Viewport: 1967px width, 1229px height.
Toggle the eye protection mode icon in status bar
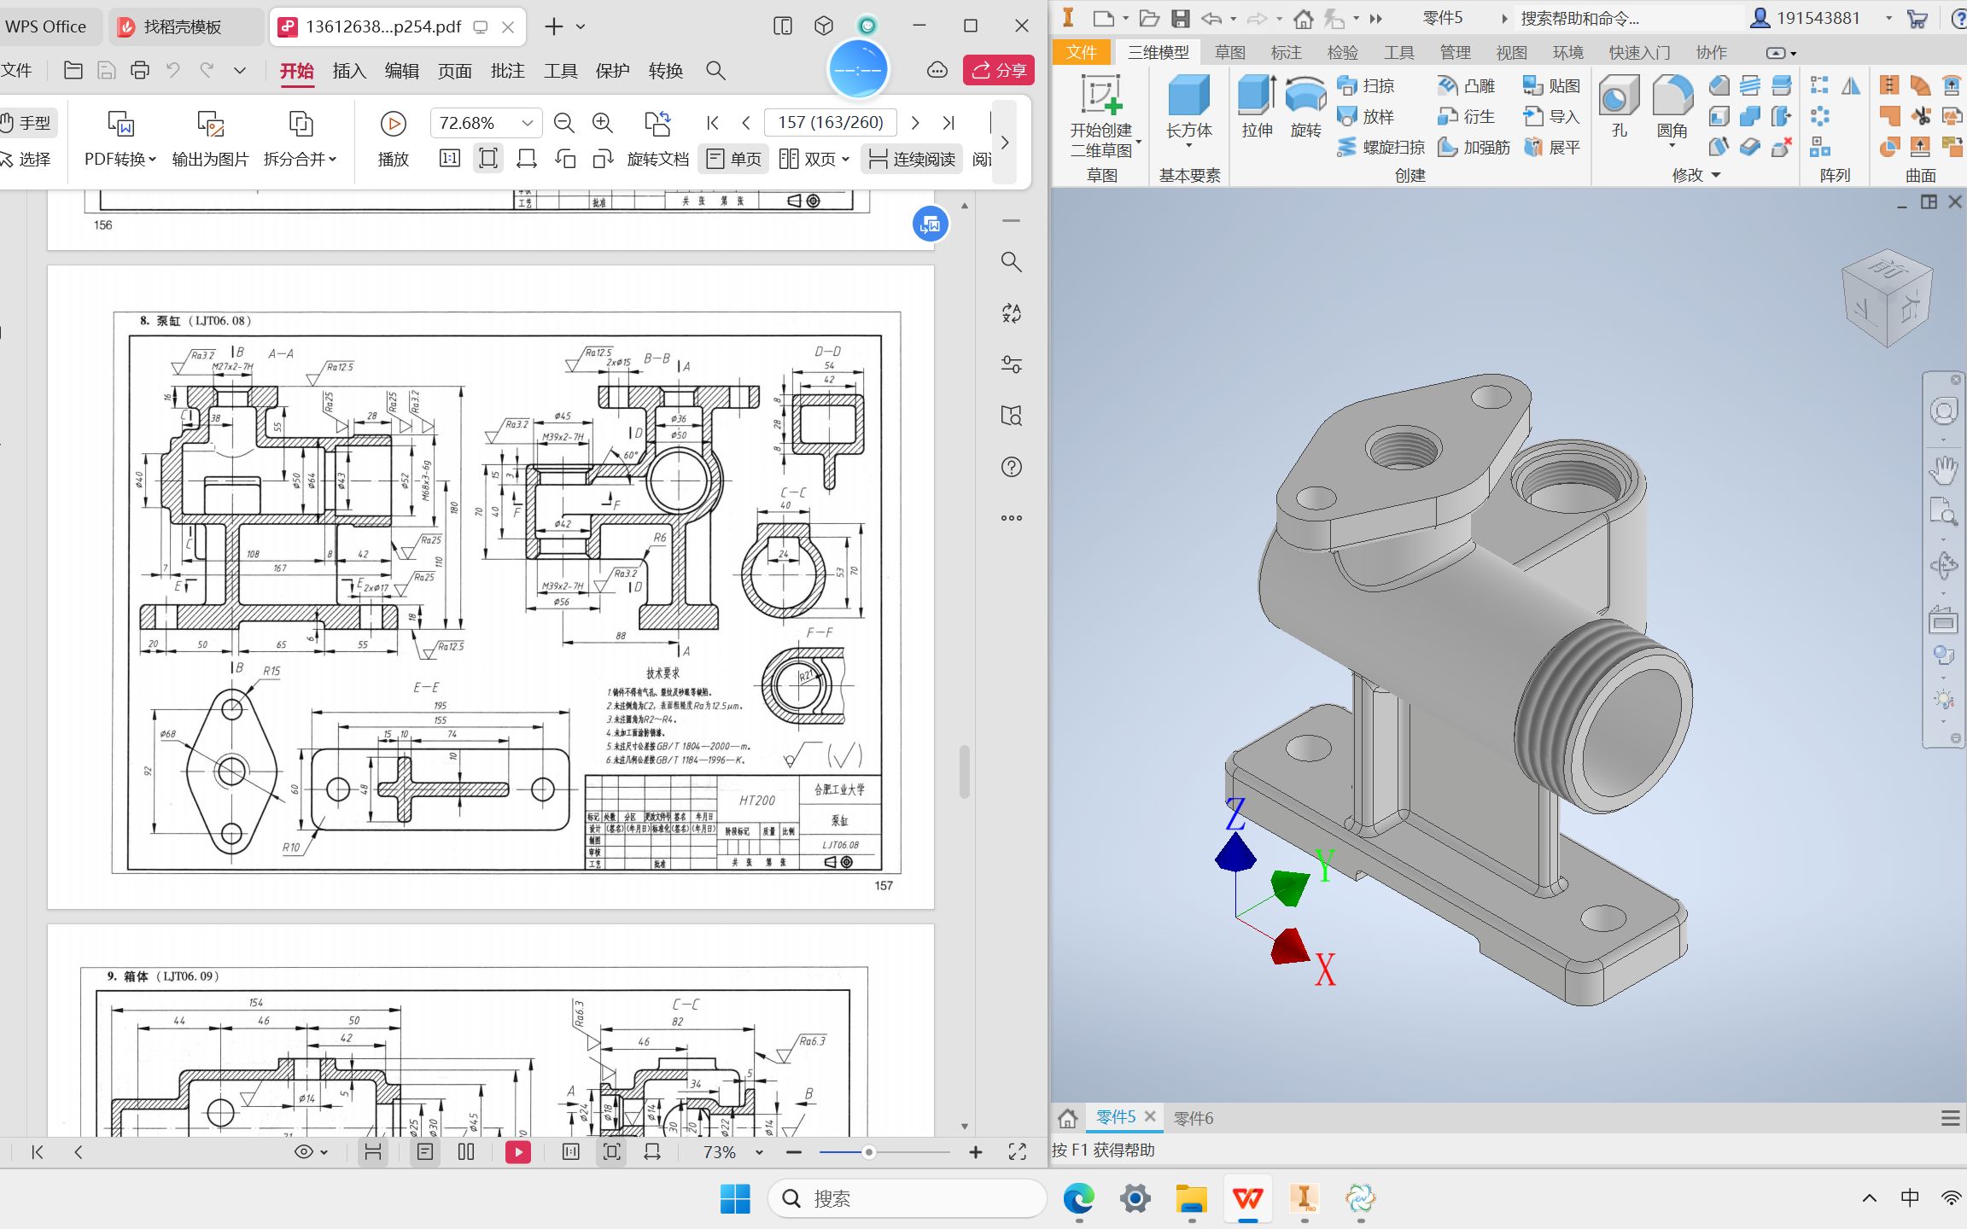tap(311, 1152)
